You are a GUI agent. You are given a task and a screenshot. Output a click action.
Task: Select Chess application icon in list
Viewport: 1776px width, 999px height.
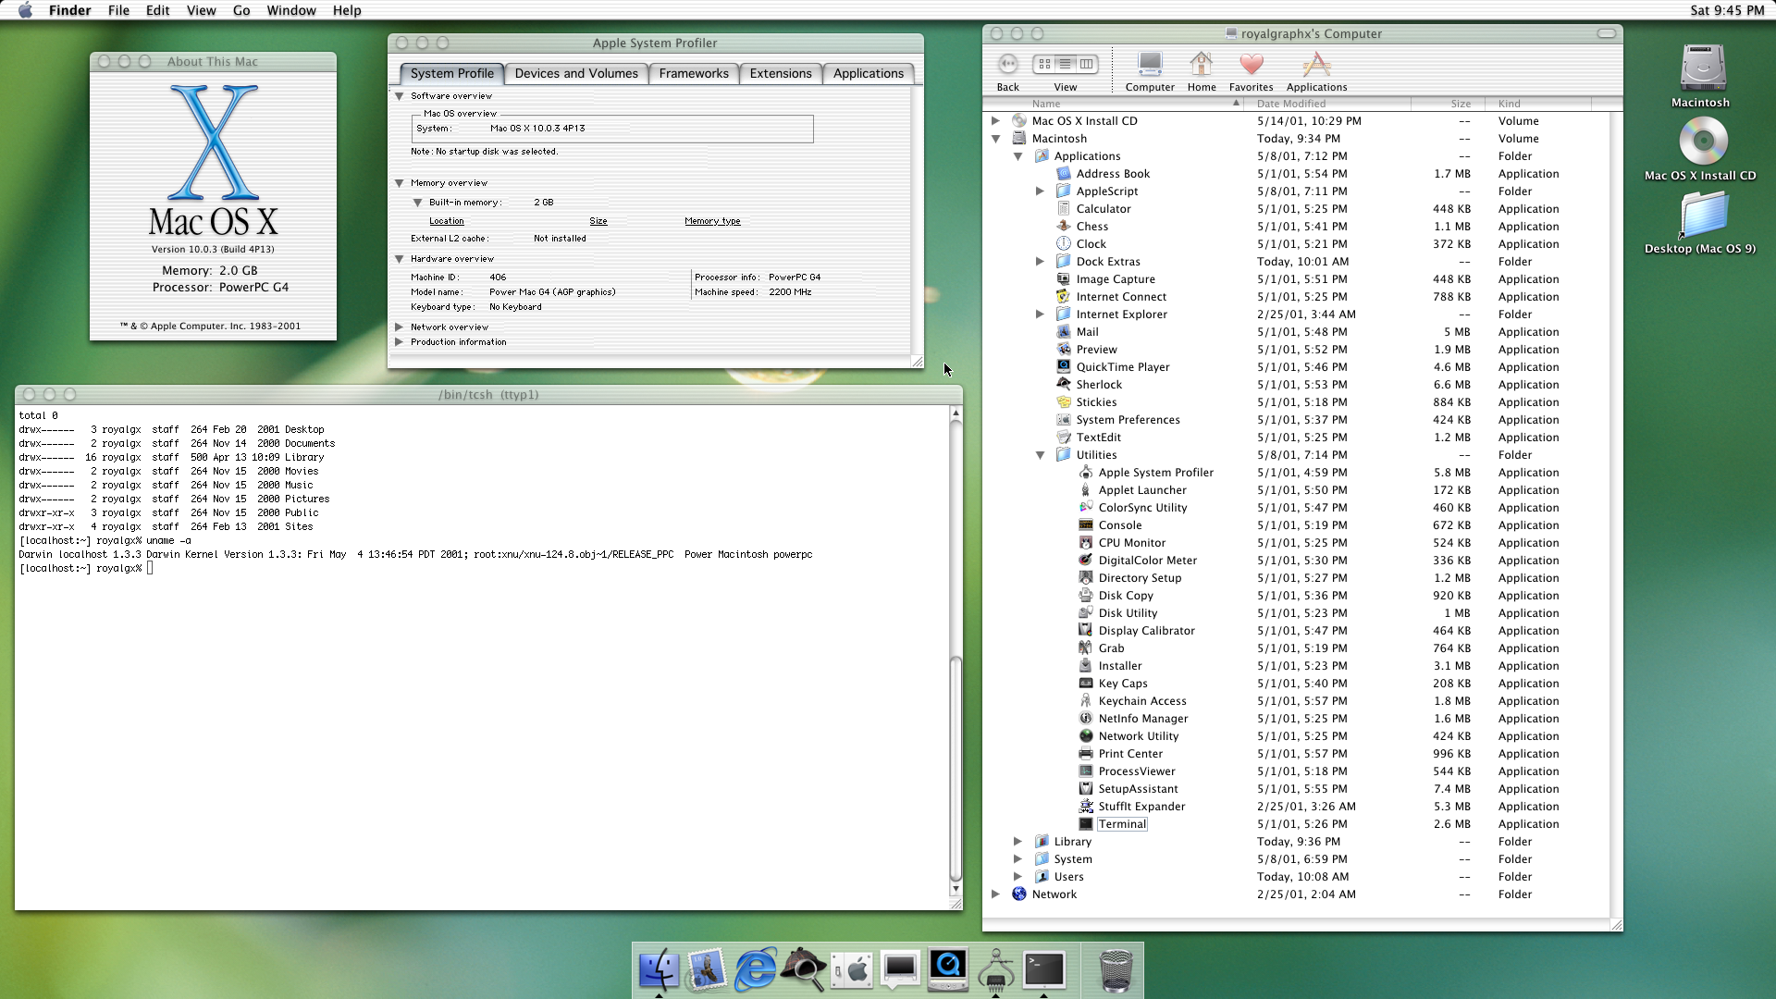click(1064, 227)
